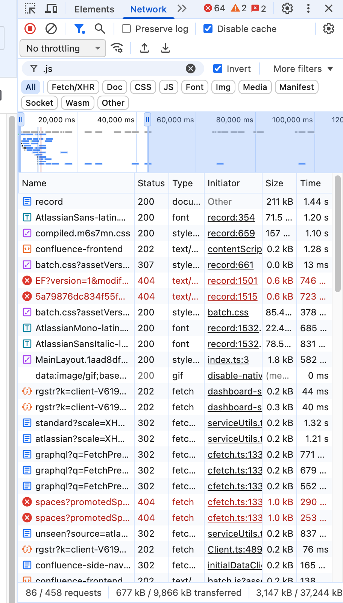This screenshot has height=603, width=343.
Task: Activate the inspect element picker icon
Action: [x=30, y=9]
